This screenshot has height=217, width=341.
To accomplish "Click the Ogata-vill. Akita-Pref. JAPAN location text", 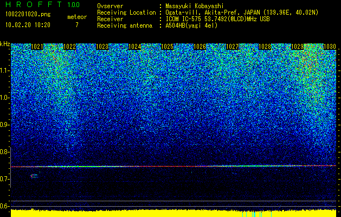I will click(x=242, y=12).
